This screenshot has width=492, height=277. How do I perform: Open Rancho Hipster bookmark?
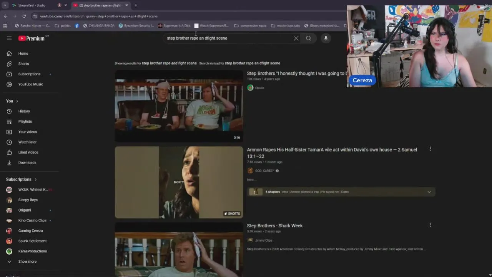[x=32, y=26]
